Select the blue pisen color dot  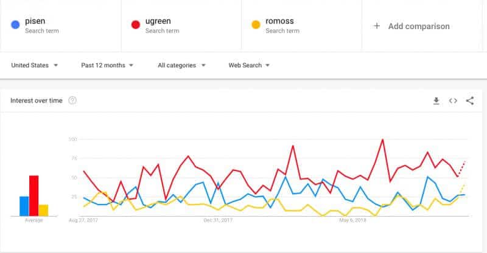click(15, 24)
